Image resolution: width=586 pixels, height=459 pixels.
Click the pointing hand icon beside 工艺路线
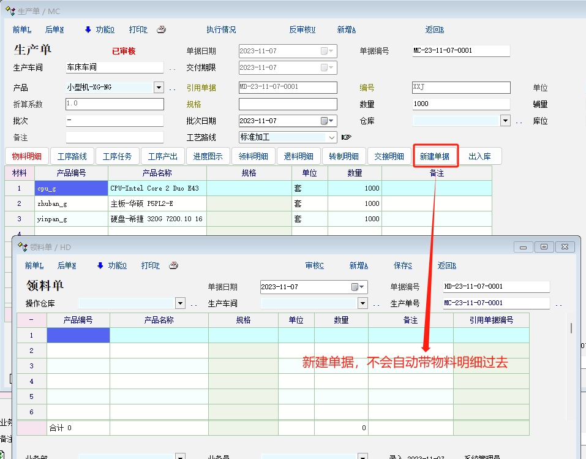click(x=347, y=137)
